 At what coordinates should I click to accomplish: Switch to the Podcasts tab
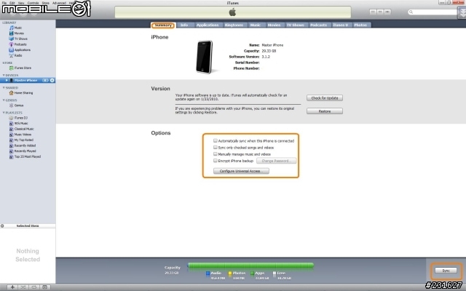pos(319,25)
